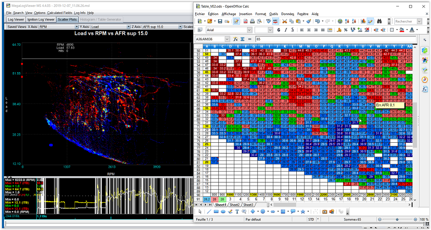Image resolution: width=431 pixels, height=230 pixels.
Task: Click the Paste clipboard icon
Action: pyautogui.click(x=298, y=21)
